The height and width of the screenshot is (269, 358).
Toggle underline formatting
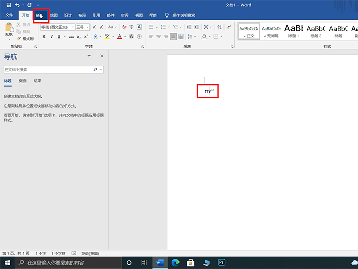pyautogui.click(x=59, y=36)
